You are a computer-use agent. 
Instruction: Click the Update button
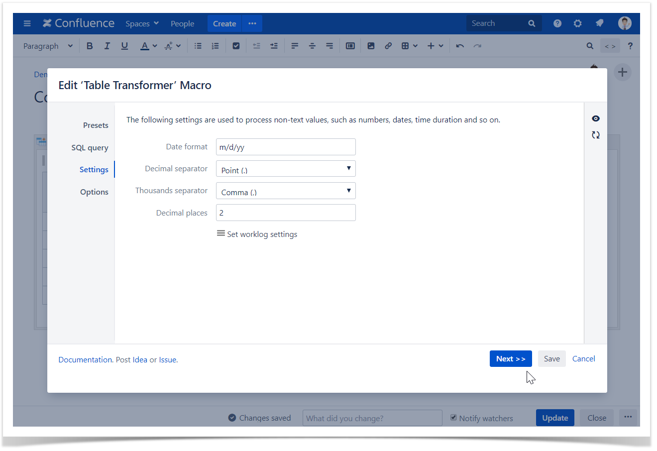pyautogui.click(x=555, y=418)
